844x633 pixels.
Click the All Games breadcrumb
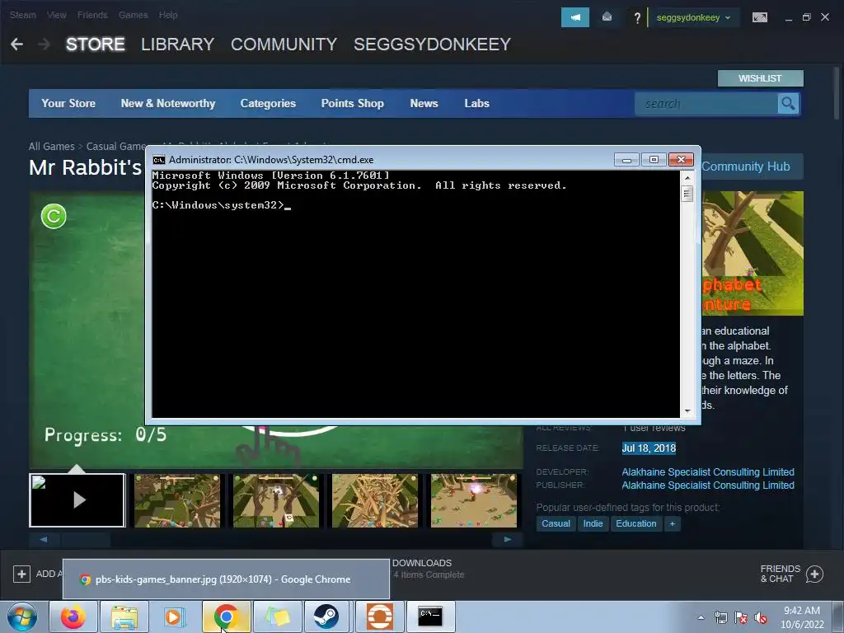pos(52,147)
